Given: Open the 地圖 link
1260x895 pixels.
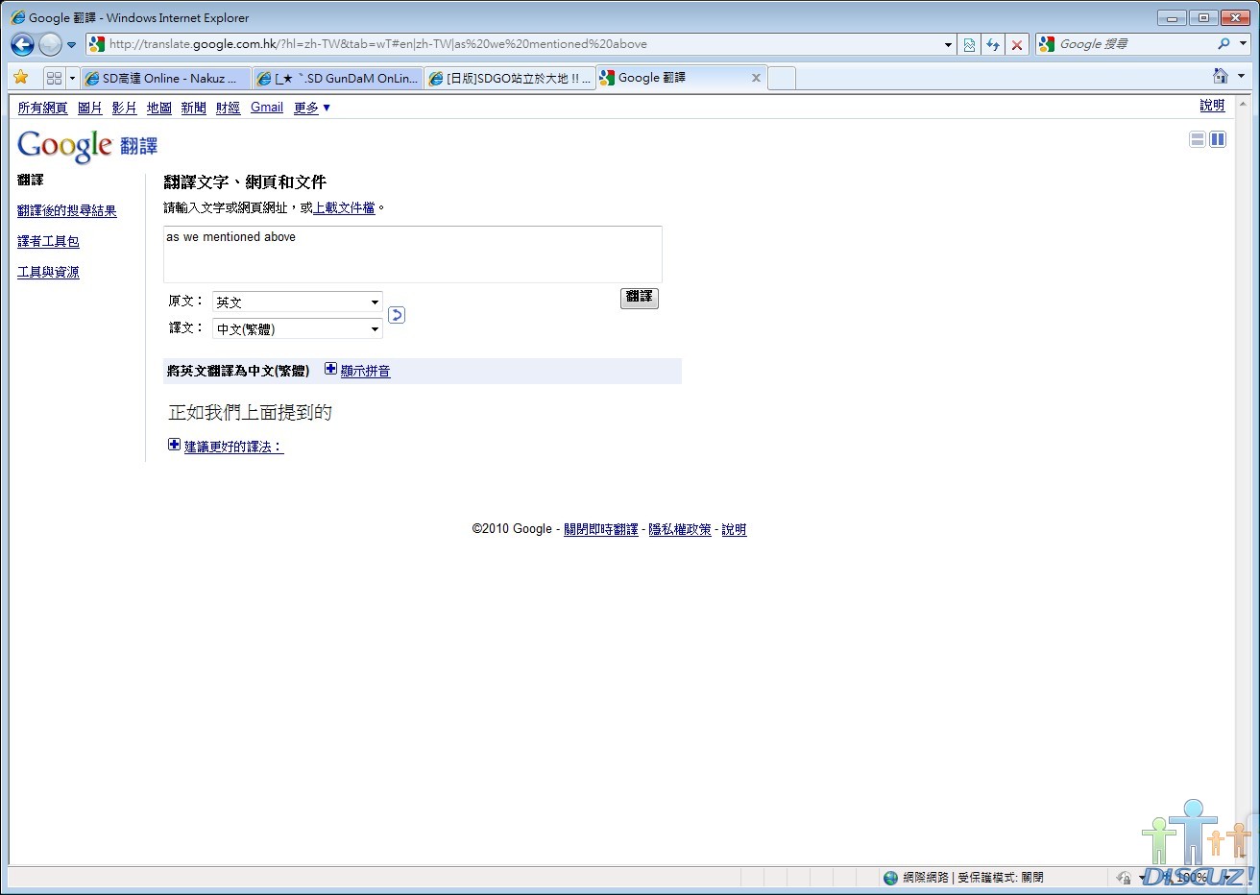Looking at the screenshot, I should click(159, 108).
